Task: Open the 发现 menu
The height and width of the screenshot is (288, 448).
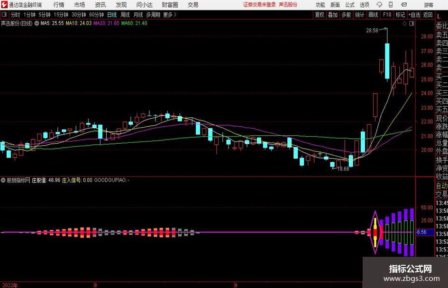Action: coord(121,5)
